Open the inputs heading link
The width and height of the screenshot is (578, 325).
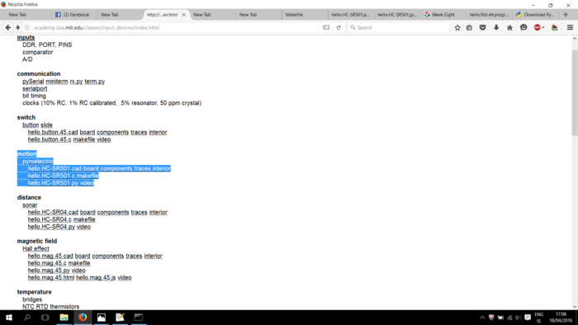pos(26,38)
